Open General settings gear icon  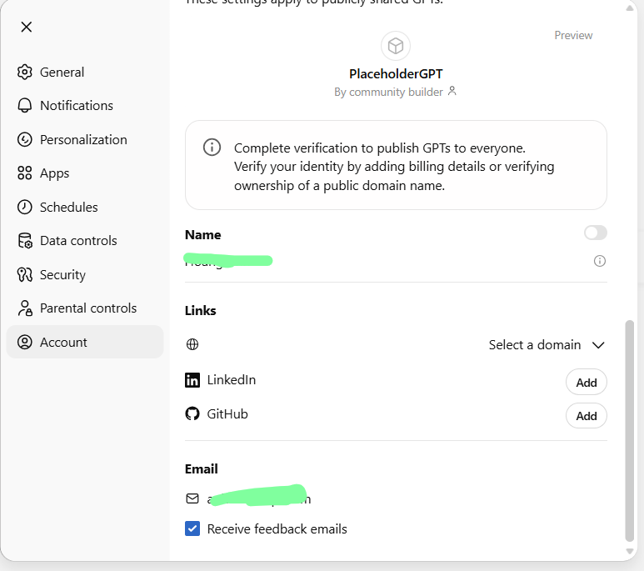[25, 73]
